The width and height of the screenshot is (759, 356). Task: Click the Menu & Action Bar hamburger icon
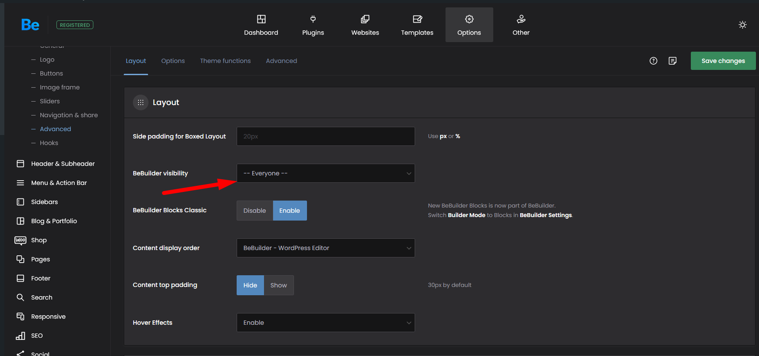pos(20,183)
